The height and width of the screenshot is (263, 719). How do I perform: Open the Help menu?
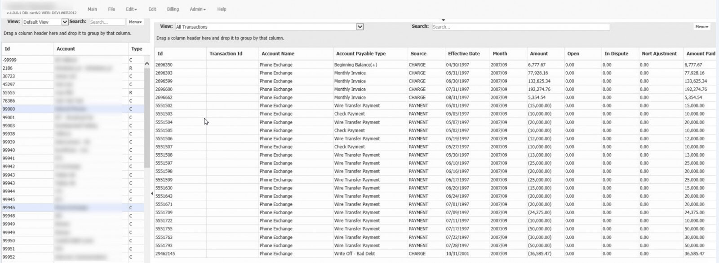[x=222, y=9]
